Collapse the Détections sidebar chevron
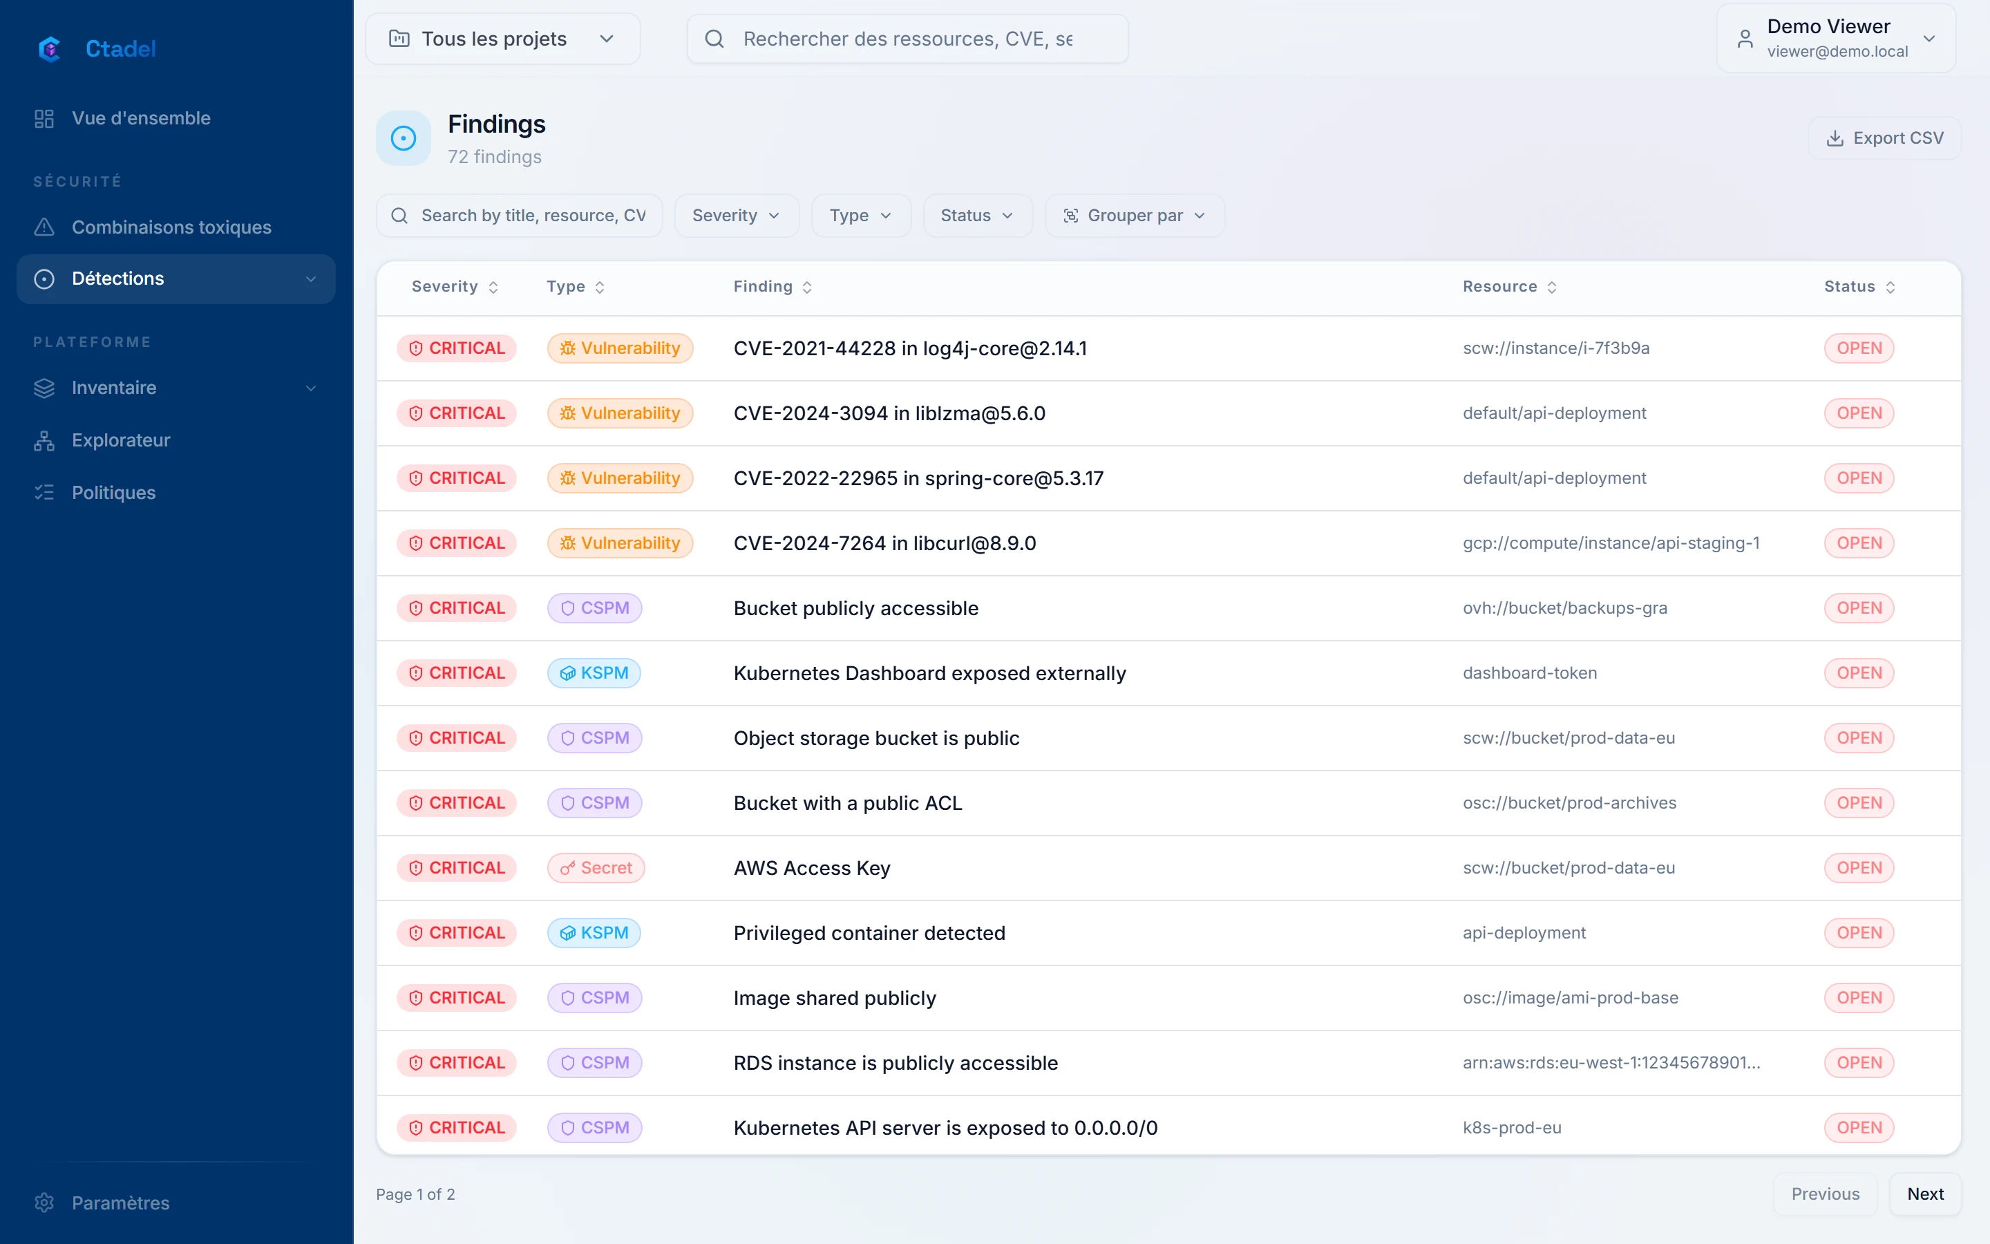1990x1244 pixels. 311,279
